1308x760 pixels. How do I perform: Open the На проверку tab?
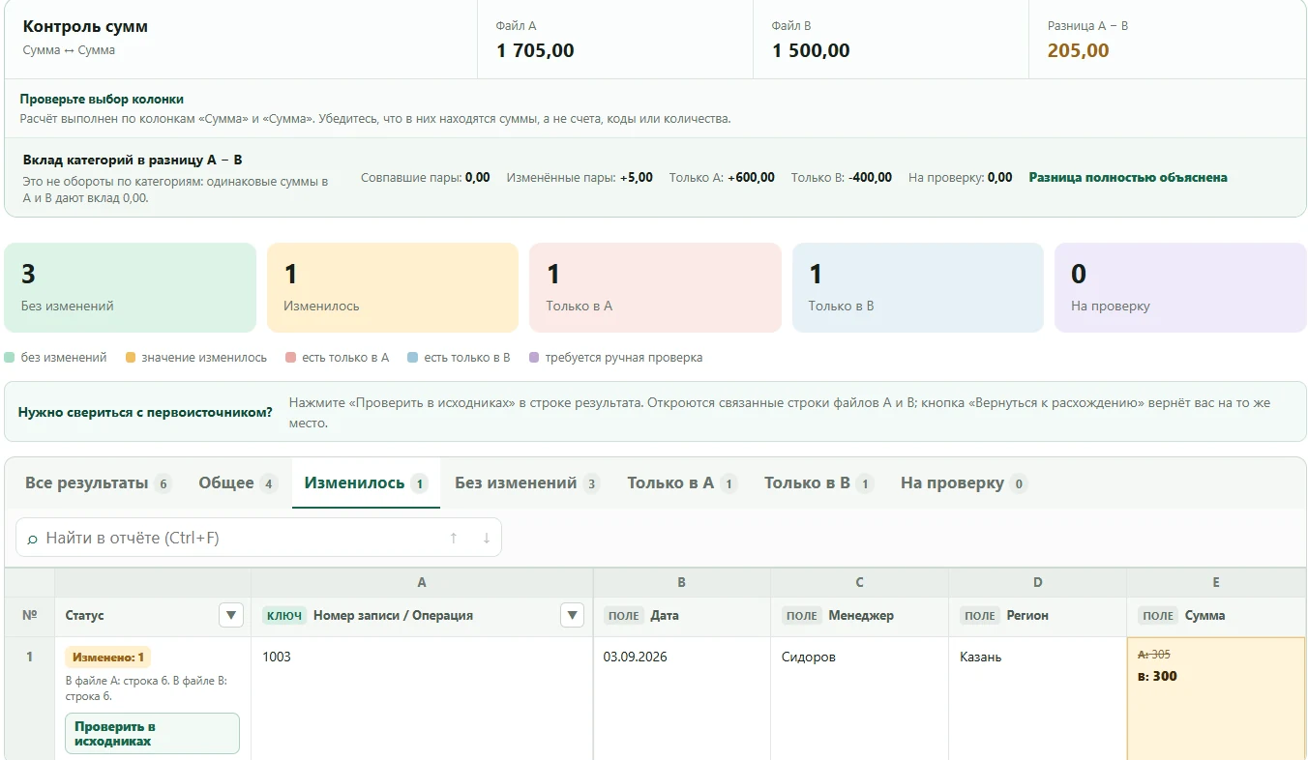(x=964, y=482)
